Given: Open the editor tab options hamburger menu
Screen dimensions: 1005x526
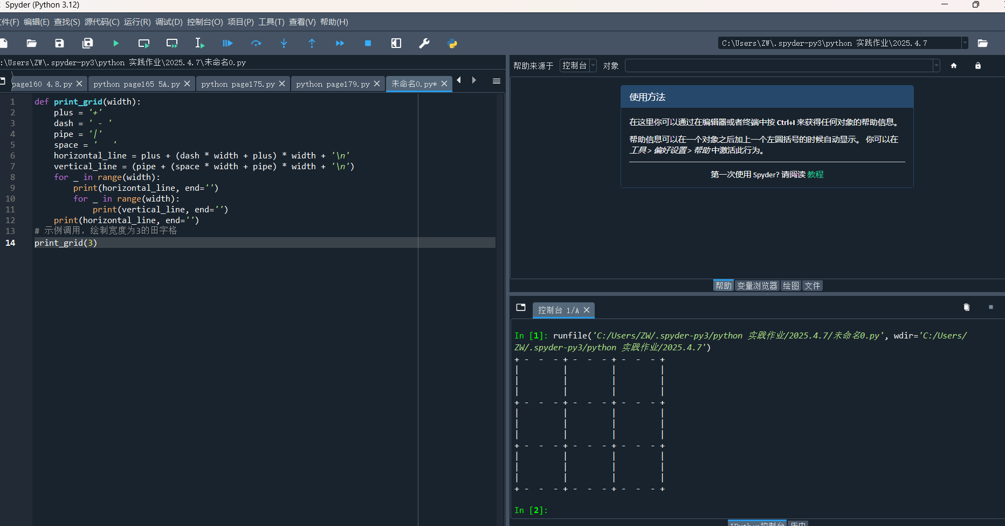Looking at the screenshot, I should coord(497,81).
